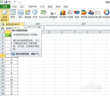Image resolution: width=110 pixels, height=96 pixels.
Task: Click the 折线图 line chart icon
Action: click(x=70, y=12)
